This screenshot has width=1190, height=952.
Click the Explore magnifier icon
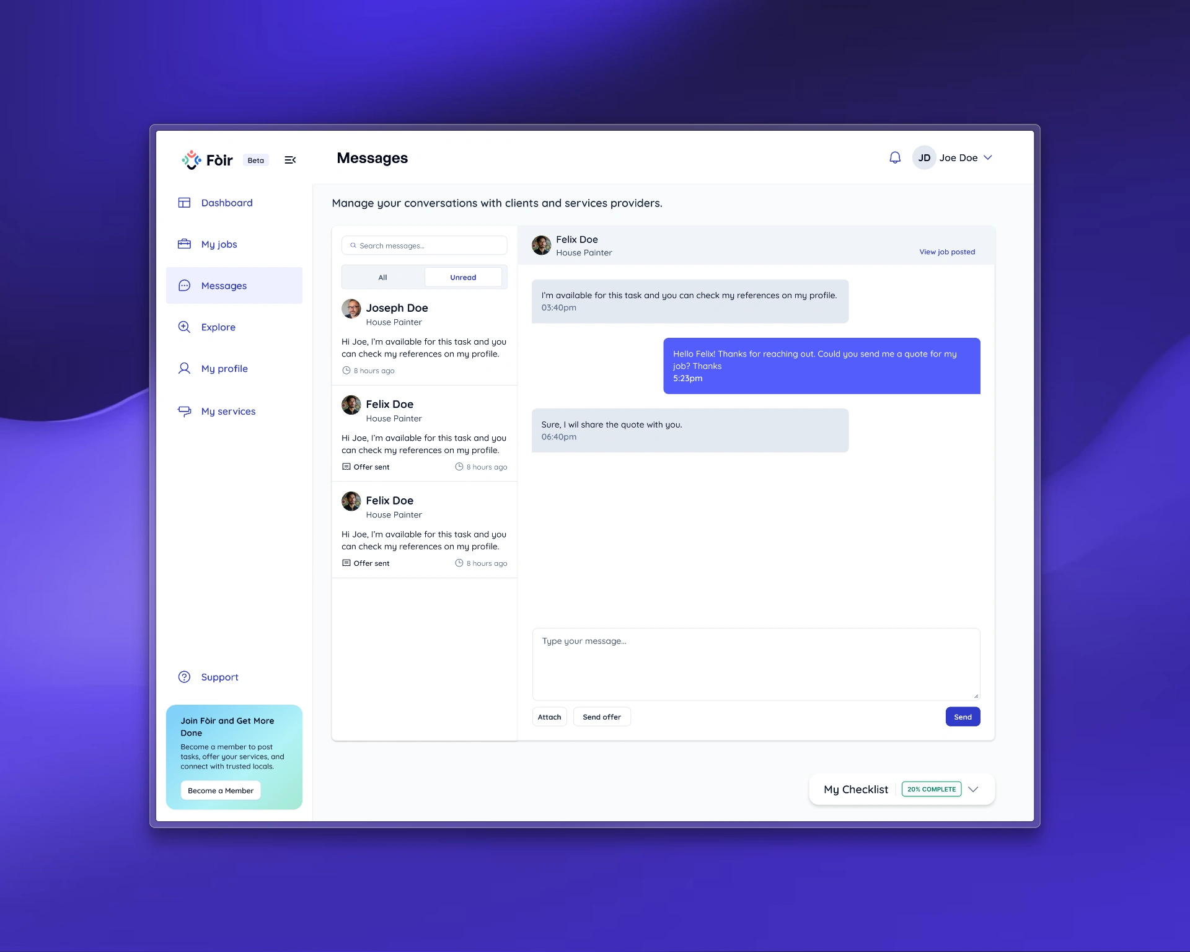[x=185, y=327]
